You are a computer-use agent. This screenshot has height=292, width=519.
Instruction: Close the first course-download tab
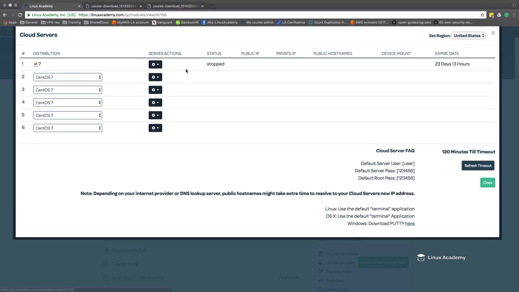click(141, 6)
